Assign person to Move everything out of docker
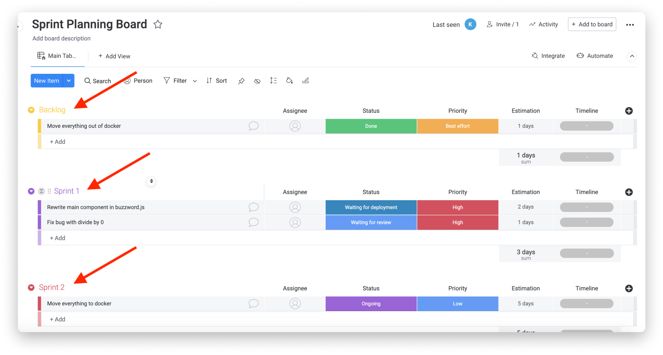 click(x=295, y=126)
